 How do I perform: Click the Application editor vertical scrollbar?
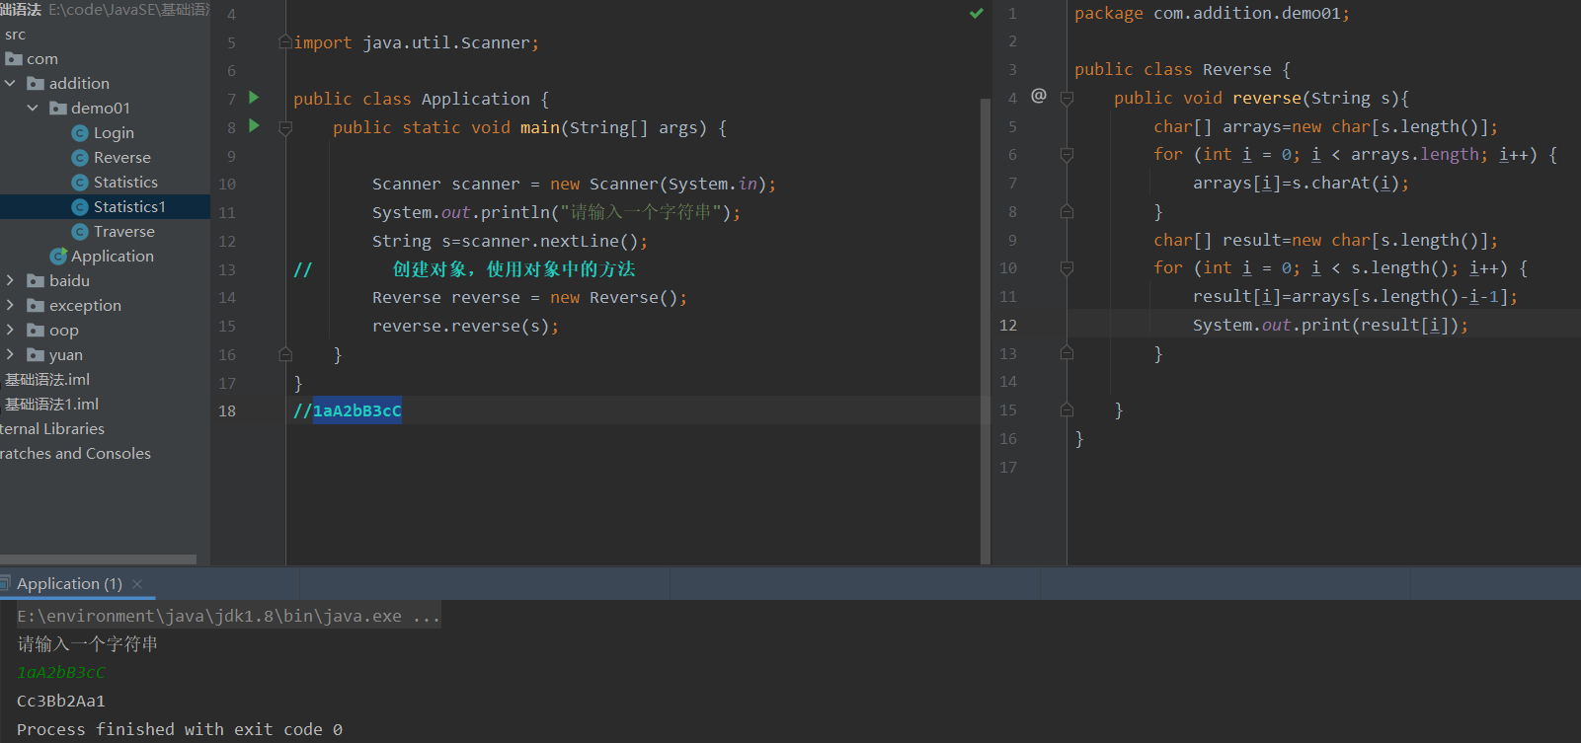pyautogui.click(x=985, y=331)
